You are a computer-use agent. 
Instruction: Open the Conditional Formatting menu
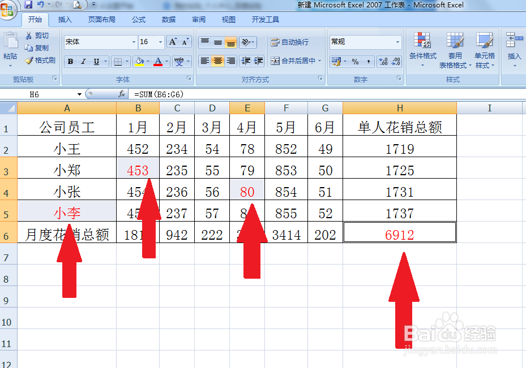tap(422, 48)
